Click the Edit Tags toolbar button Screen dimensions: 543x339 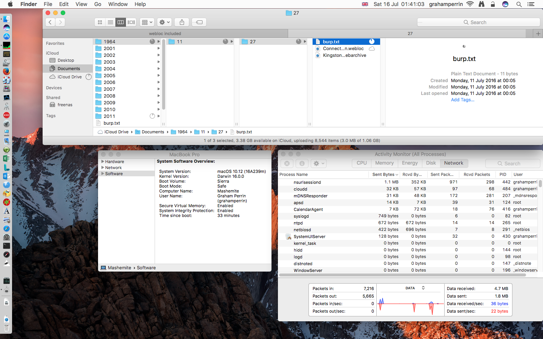pyautogui.click(x=199, y=22)
